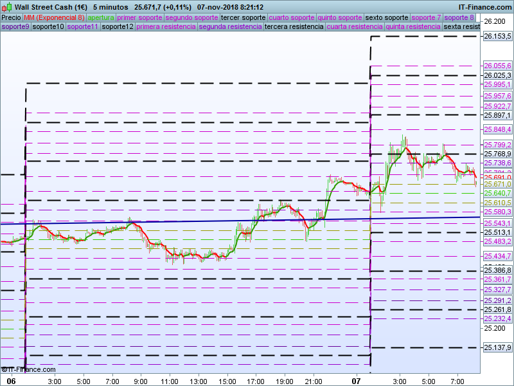
Task: Click the 25.671,0 current price label
Action: [x=497, y=184]
